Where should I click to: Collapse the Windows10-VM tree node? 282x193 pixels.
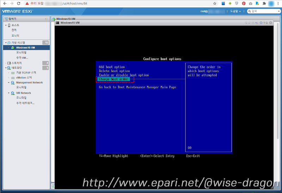coord(8,47)
